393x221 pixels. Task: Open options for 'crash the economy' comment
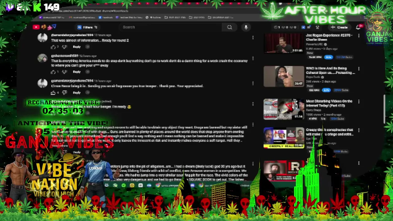click(x=253, y=58)
